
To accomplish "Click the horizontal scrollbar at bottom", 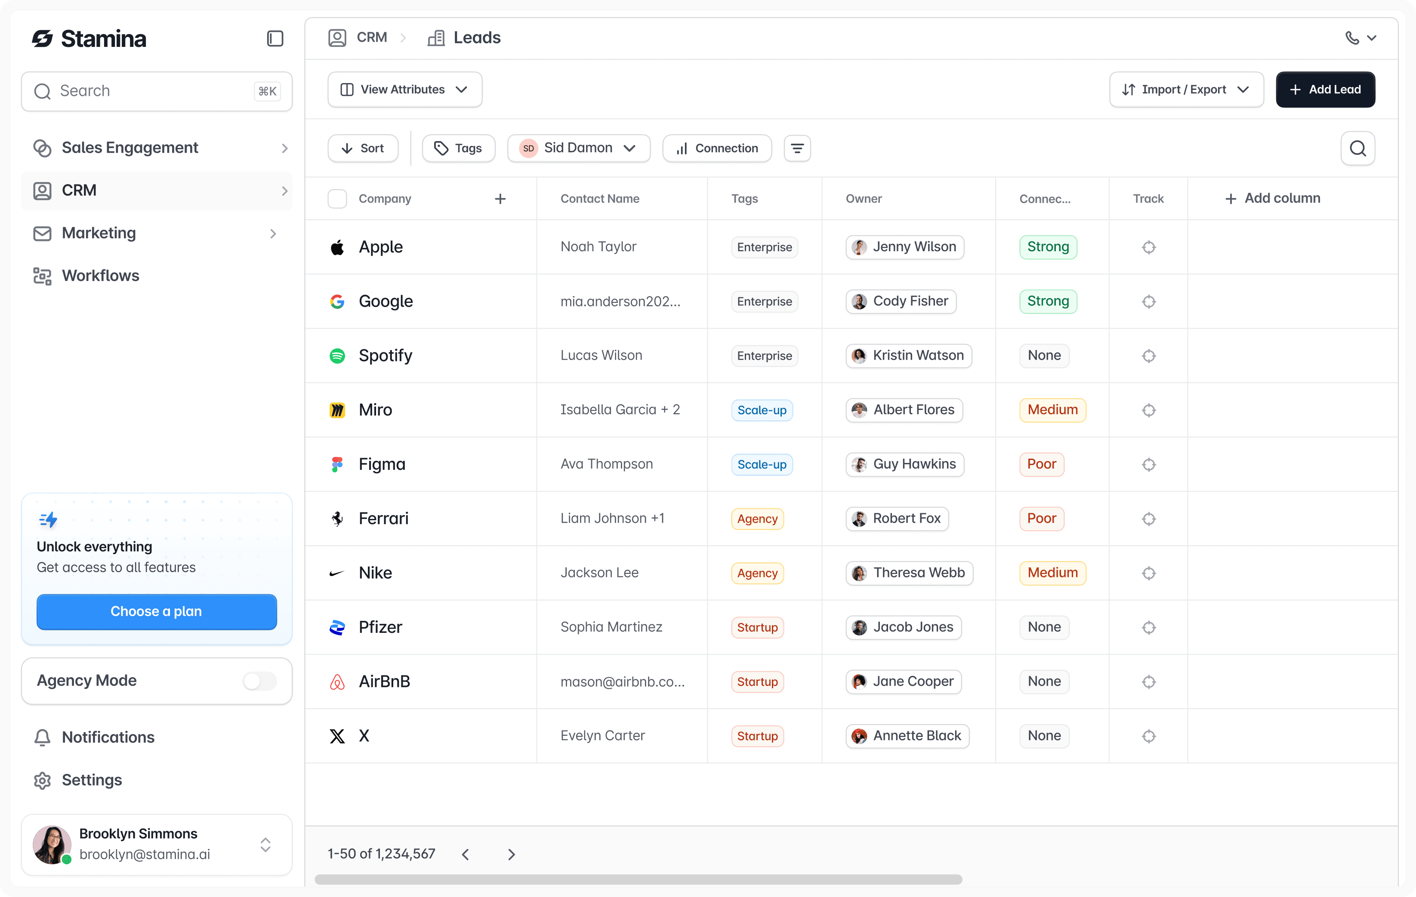I will click(x=638, y=879).
